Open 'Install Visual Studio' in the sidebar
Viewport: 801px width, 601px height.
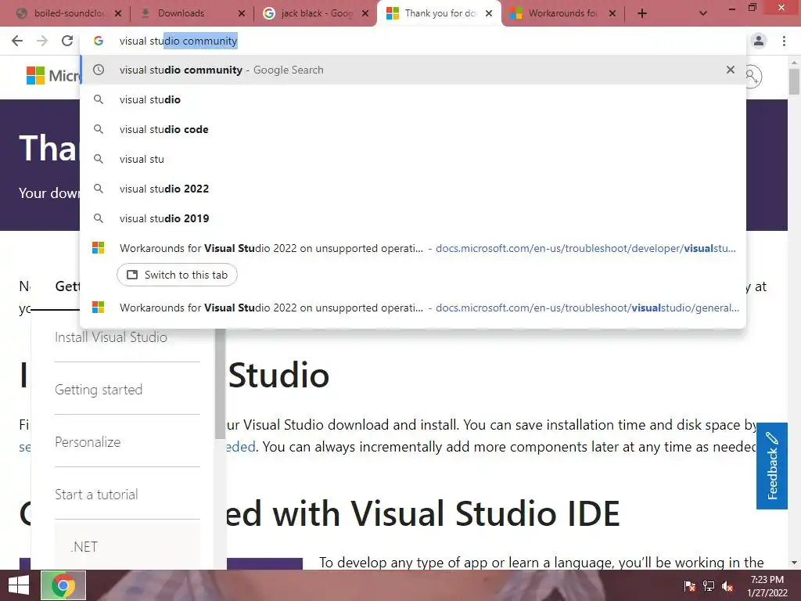(x=111, y=337)
